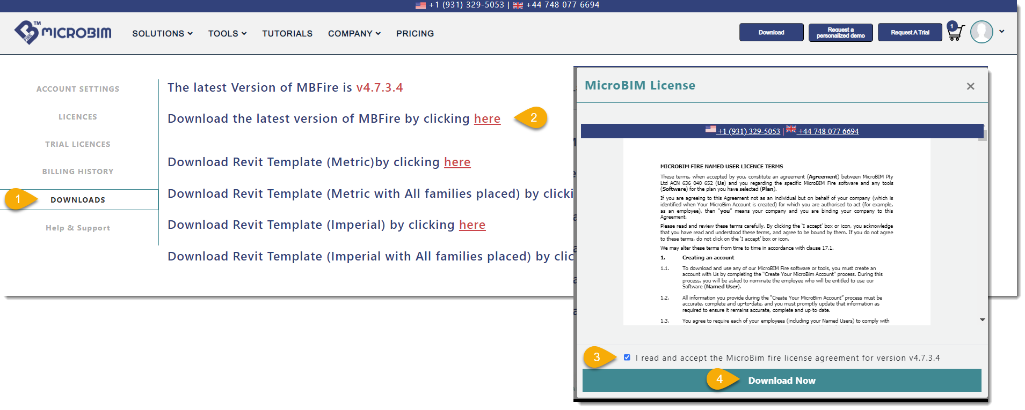Click the US flag icon in license frame

(711, 129)
